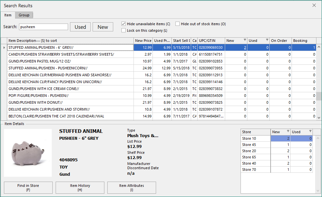Click the New search button

pos(103,27)
